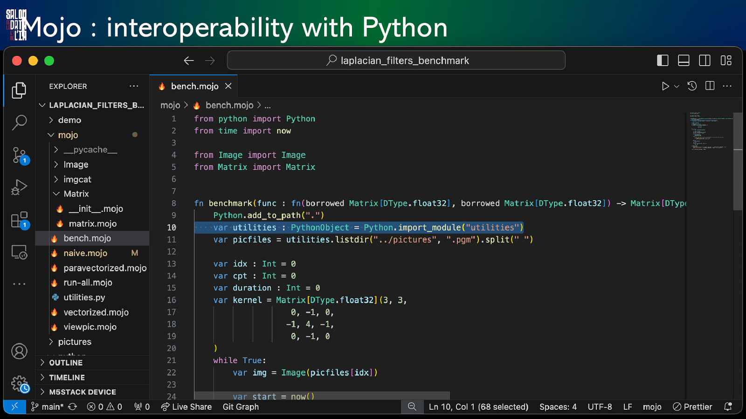Open __init__.mojo file
The width and height of the screenshot is (746, 419).
tap(92, 209)
